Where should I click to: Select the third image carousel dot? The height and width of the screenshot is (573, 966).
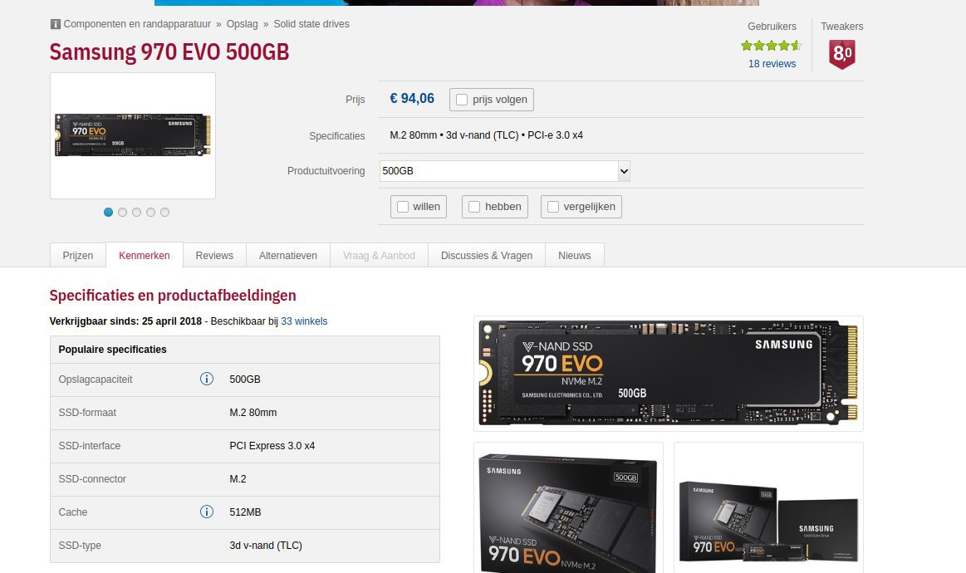pyautogui.click(x=137, y=212)
